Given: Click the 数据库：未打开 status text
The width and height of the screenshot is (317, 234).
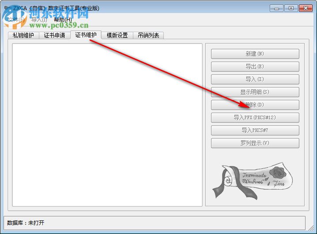Looking at the screenshot, I should click(x=26, y=223).
